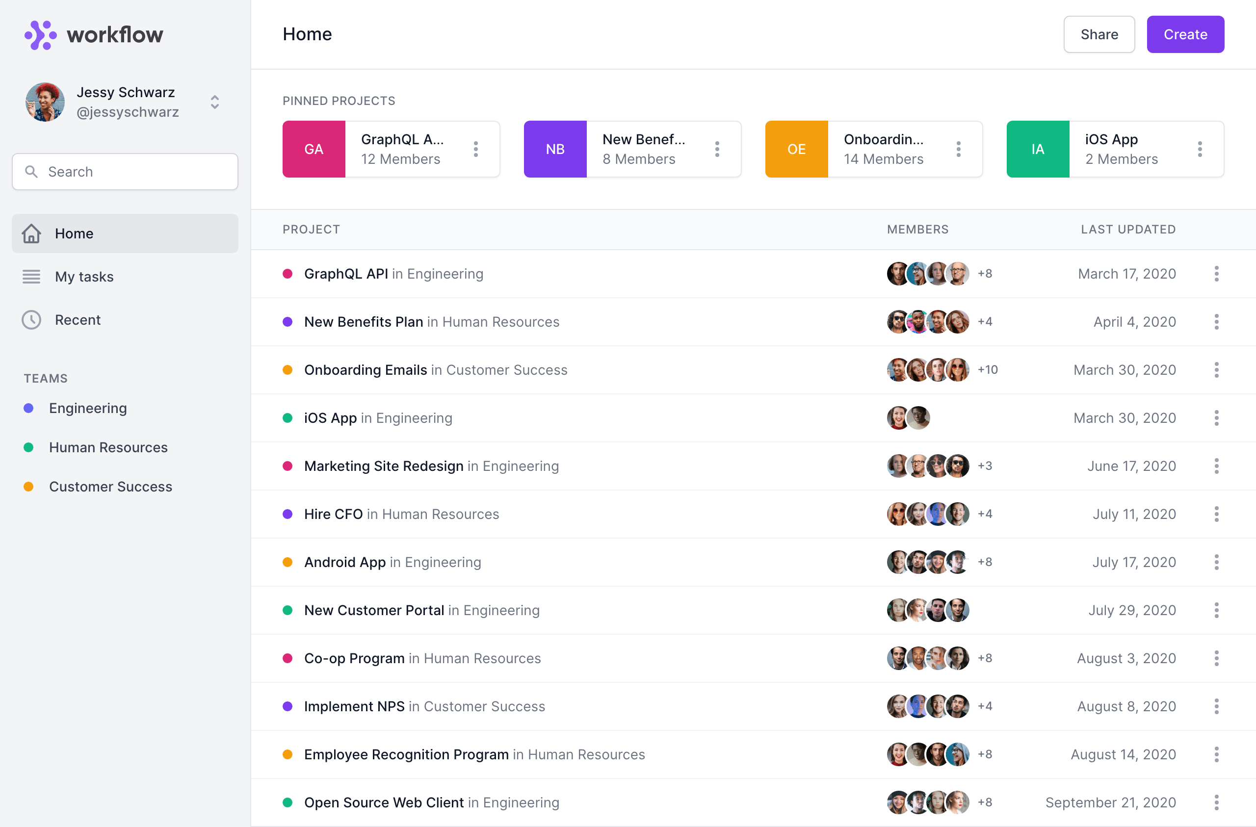Open three-dot menu on iOS App pinned card
Image resolution: width=1256 pixels, height=827 pixels.
click(1200, 149)
